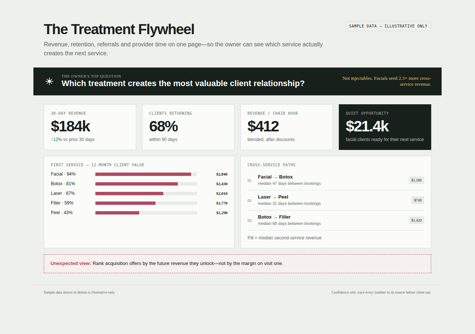Click the Sample Data Illustrative Only badge
This screenshot has height=334, width=475.
pyautogui.click(x=388, y=26)
